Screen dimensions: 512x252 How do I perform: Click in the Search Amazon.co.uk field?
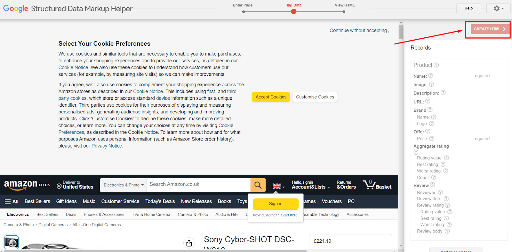coord(198,185)
